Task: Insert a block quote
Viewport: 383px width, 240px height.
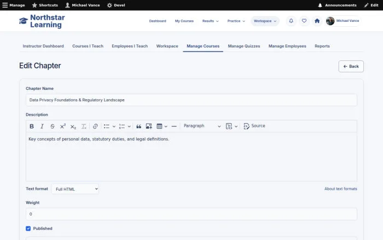Action: 138,126
